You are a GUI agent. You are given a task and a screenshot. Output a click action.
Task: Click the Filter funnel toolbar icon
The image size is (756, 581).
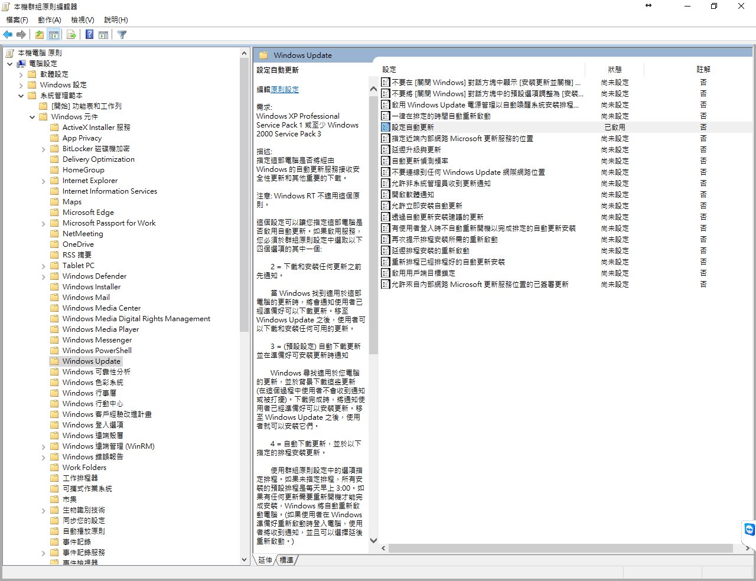[122, 35]
